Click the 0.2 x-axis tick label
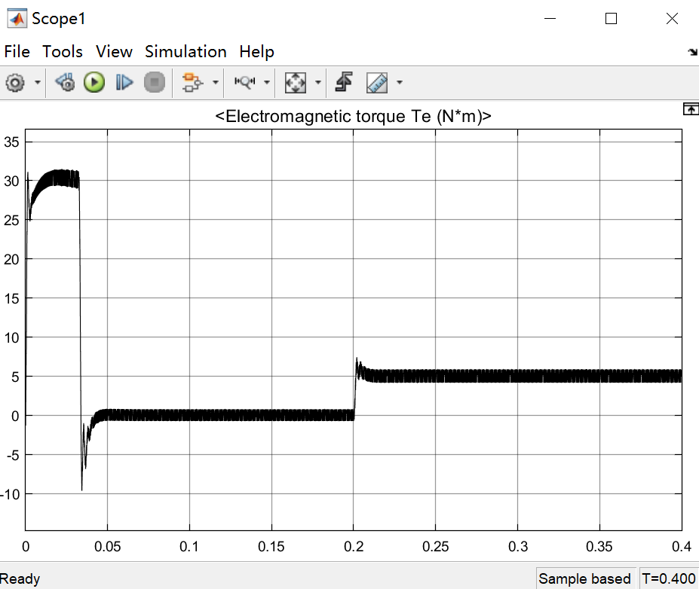The height and width of the screenshot is (589, 699). 354,546
